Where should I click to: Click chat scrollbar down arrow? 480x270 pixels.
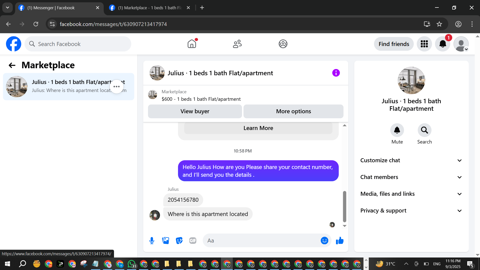coord(344,226)
